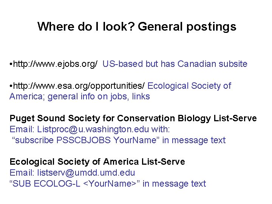Click the 'SUB ECOLOG-L <YourName>' instruction text
The height and width of the screenshot is (204, 272).
74,184
